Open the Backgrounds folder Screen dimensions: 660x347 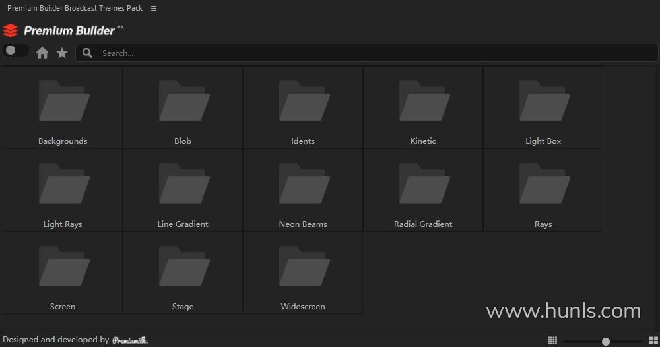click(x=63, y=108)
